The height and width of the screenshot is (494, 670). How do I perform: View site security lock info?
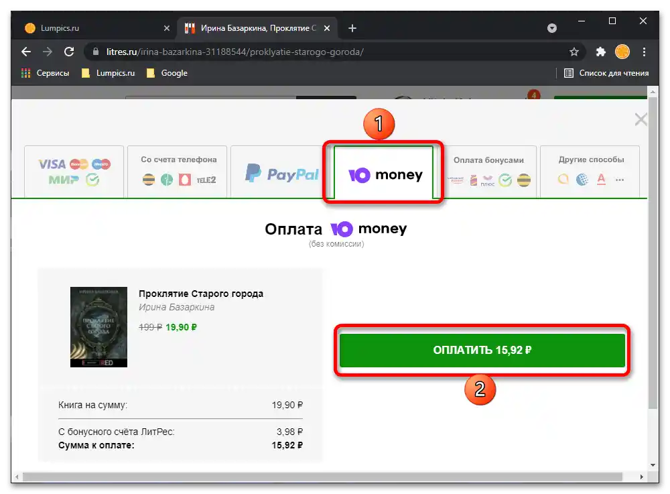96,52
